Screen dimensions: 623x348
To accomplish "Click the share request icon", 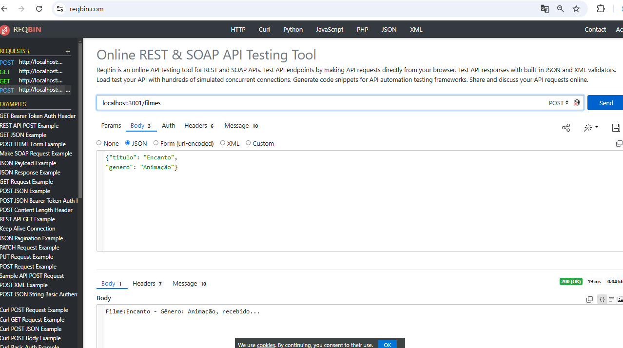I will (565, 128).
